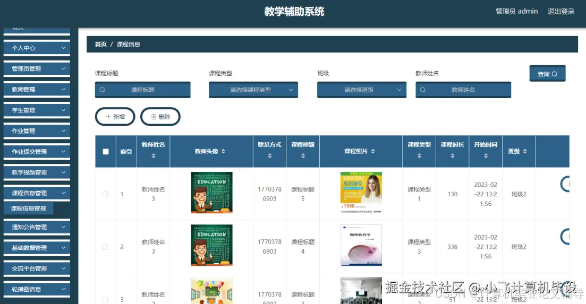586x304 pixels.
Task: Select the checkbox for row 1
Action: (105, 194)
